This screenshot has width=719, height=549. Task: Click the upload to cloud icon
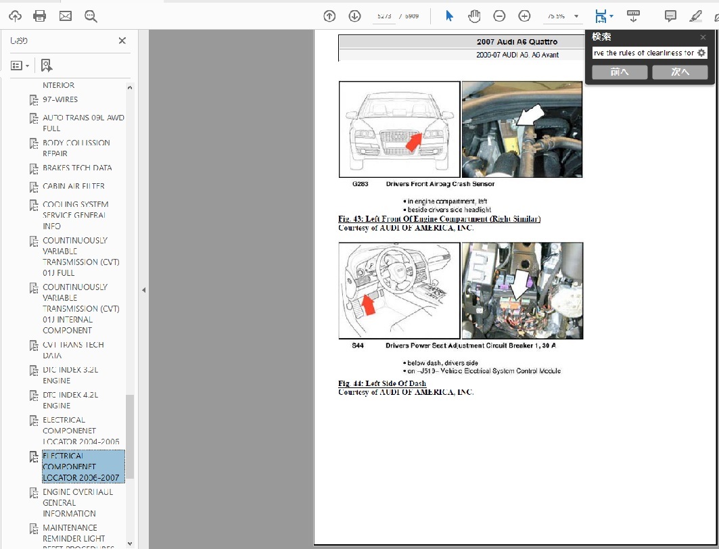click(x=15, y=16)
